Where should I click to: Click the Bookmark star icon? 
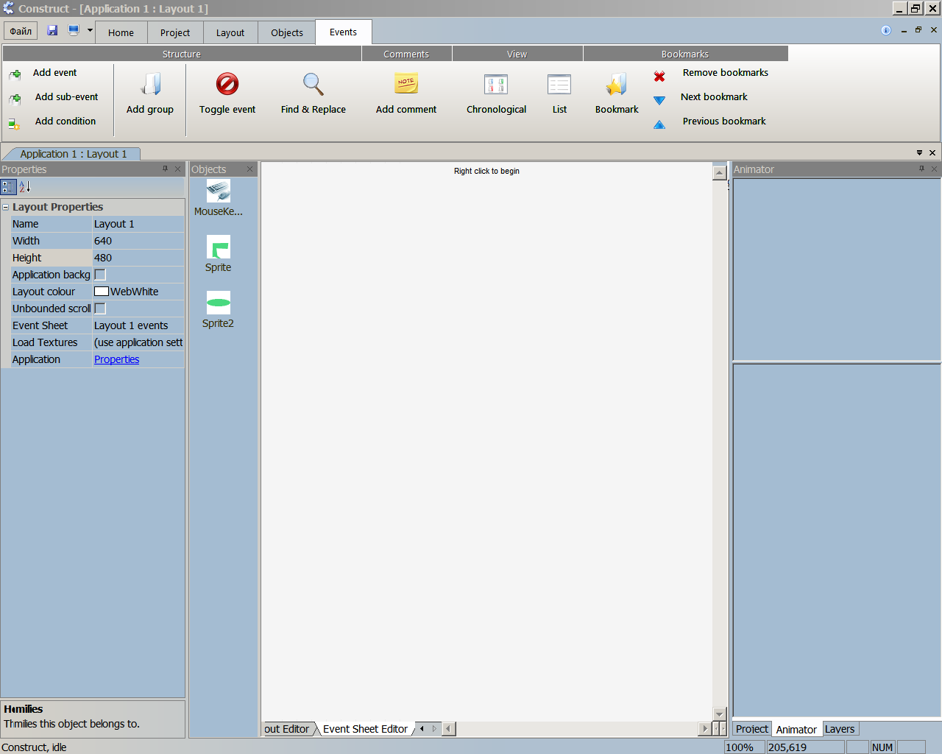tap(617, 85)
